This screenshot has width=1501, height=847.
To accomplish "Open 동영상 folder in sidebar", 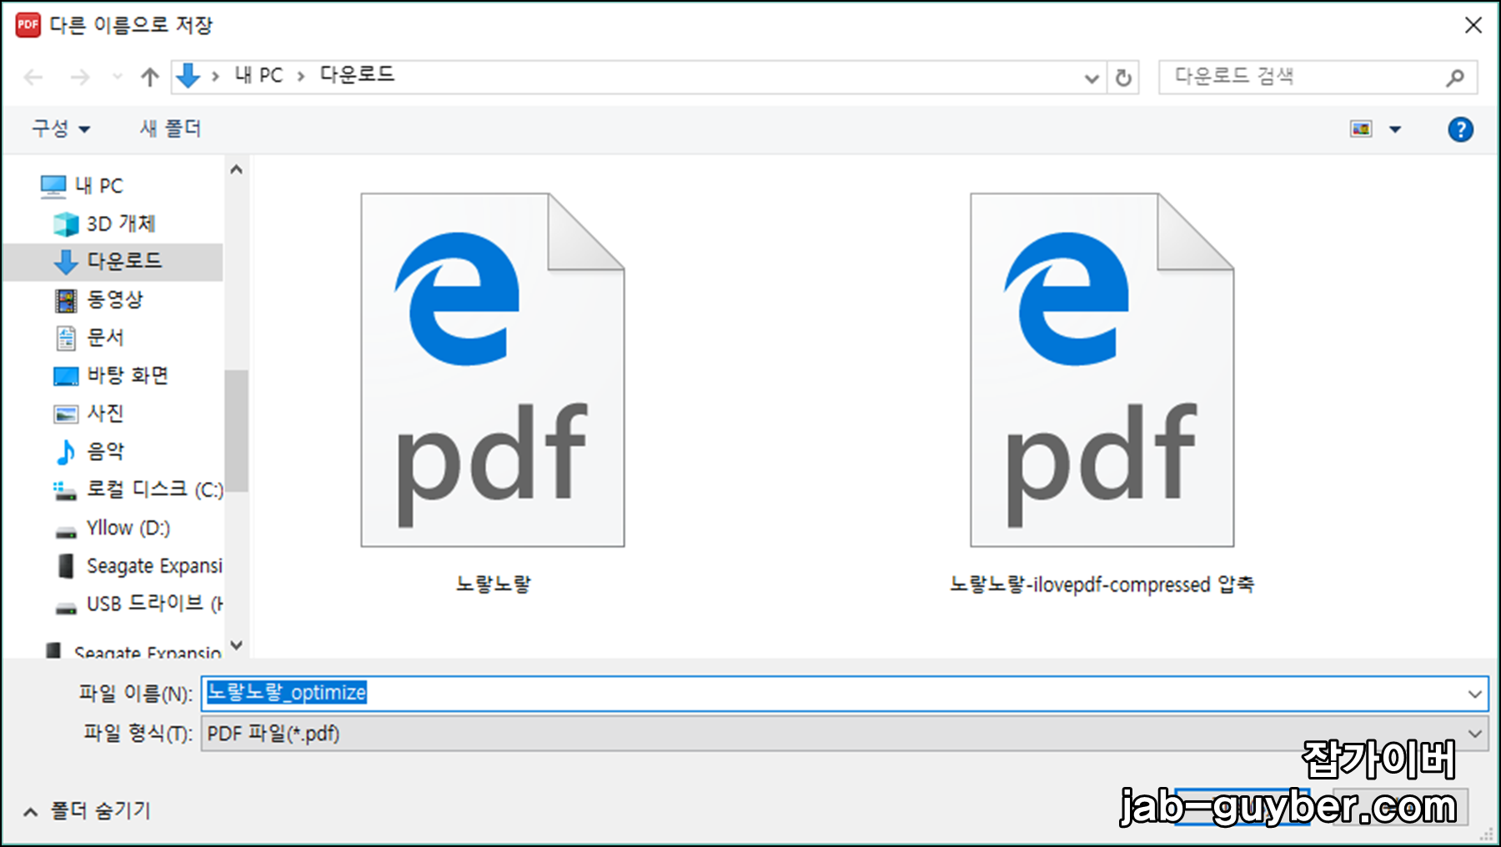I will pyautogui.click(x=115, y=298).
